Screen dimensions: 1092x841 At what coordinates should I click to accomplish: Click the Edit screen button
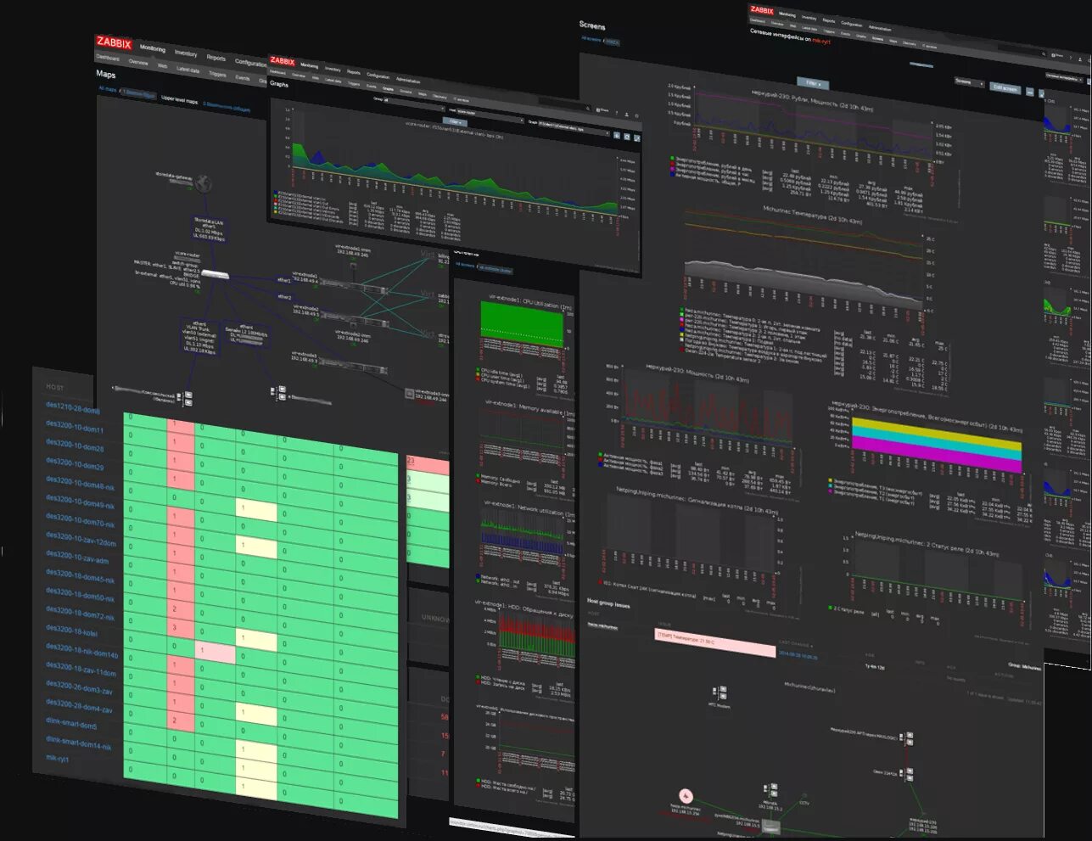(1005, 88)
